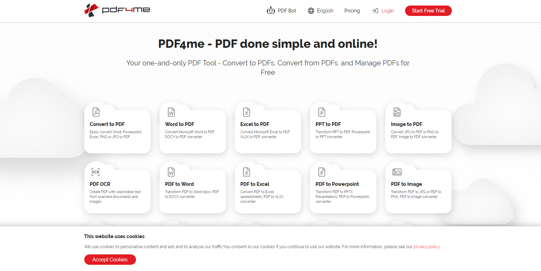Click the PDF OCR card icon
The image size is (541, 271).
(95, 172)
